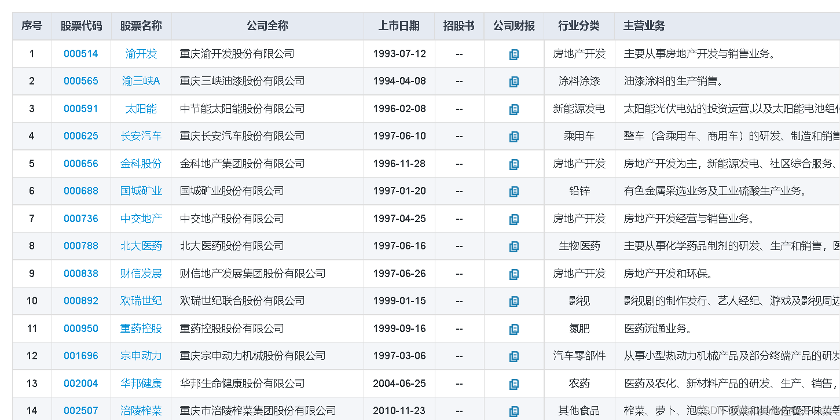The image size is (840, 420).
Task: Click the 公司全称 column header
Action: (267, 26)
